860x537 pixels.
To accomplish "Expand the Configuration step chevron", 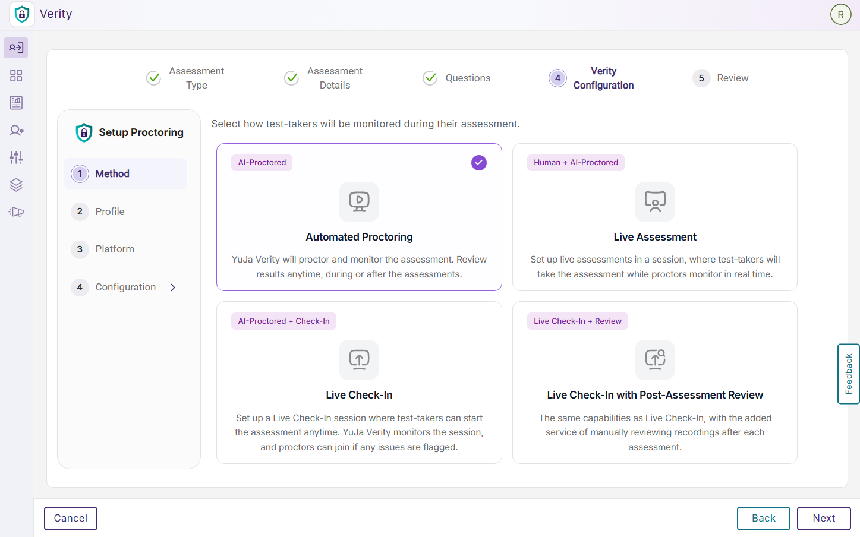I will coord(173,288).
